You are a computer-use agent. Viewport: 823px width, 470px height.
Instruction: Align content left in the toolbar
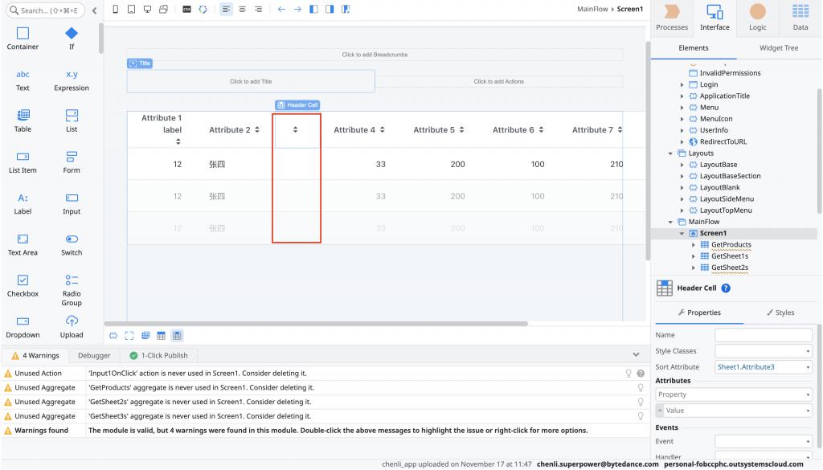coord(226,9)
